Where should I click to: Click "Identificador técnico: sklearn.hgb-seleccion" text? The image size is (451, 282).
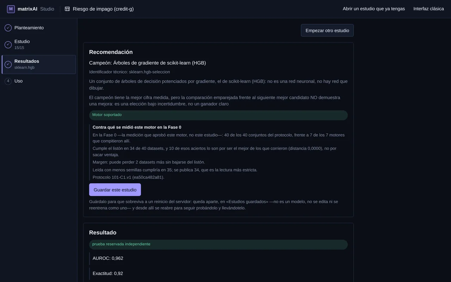(x=130, y=72)
